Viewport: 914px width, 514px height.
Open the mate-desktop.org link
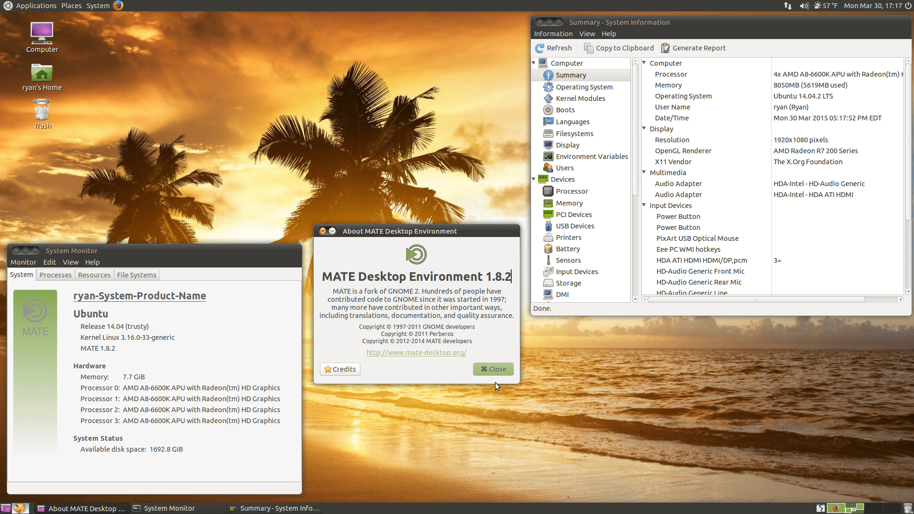[416, 353]
